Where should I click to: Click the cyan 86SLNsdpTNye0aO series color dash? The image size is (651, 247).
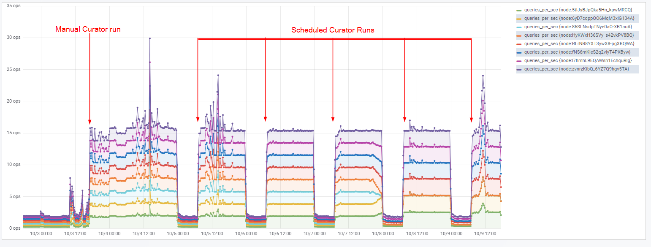coord(519,27)
